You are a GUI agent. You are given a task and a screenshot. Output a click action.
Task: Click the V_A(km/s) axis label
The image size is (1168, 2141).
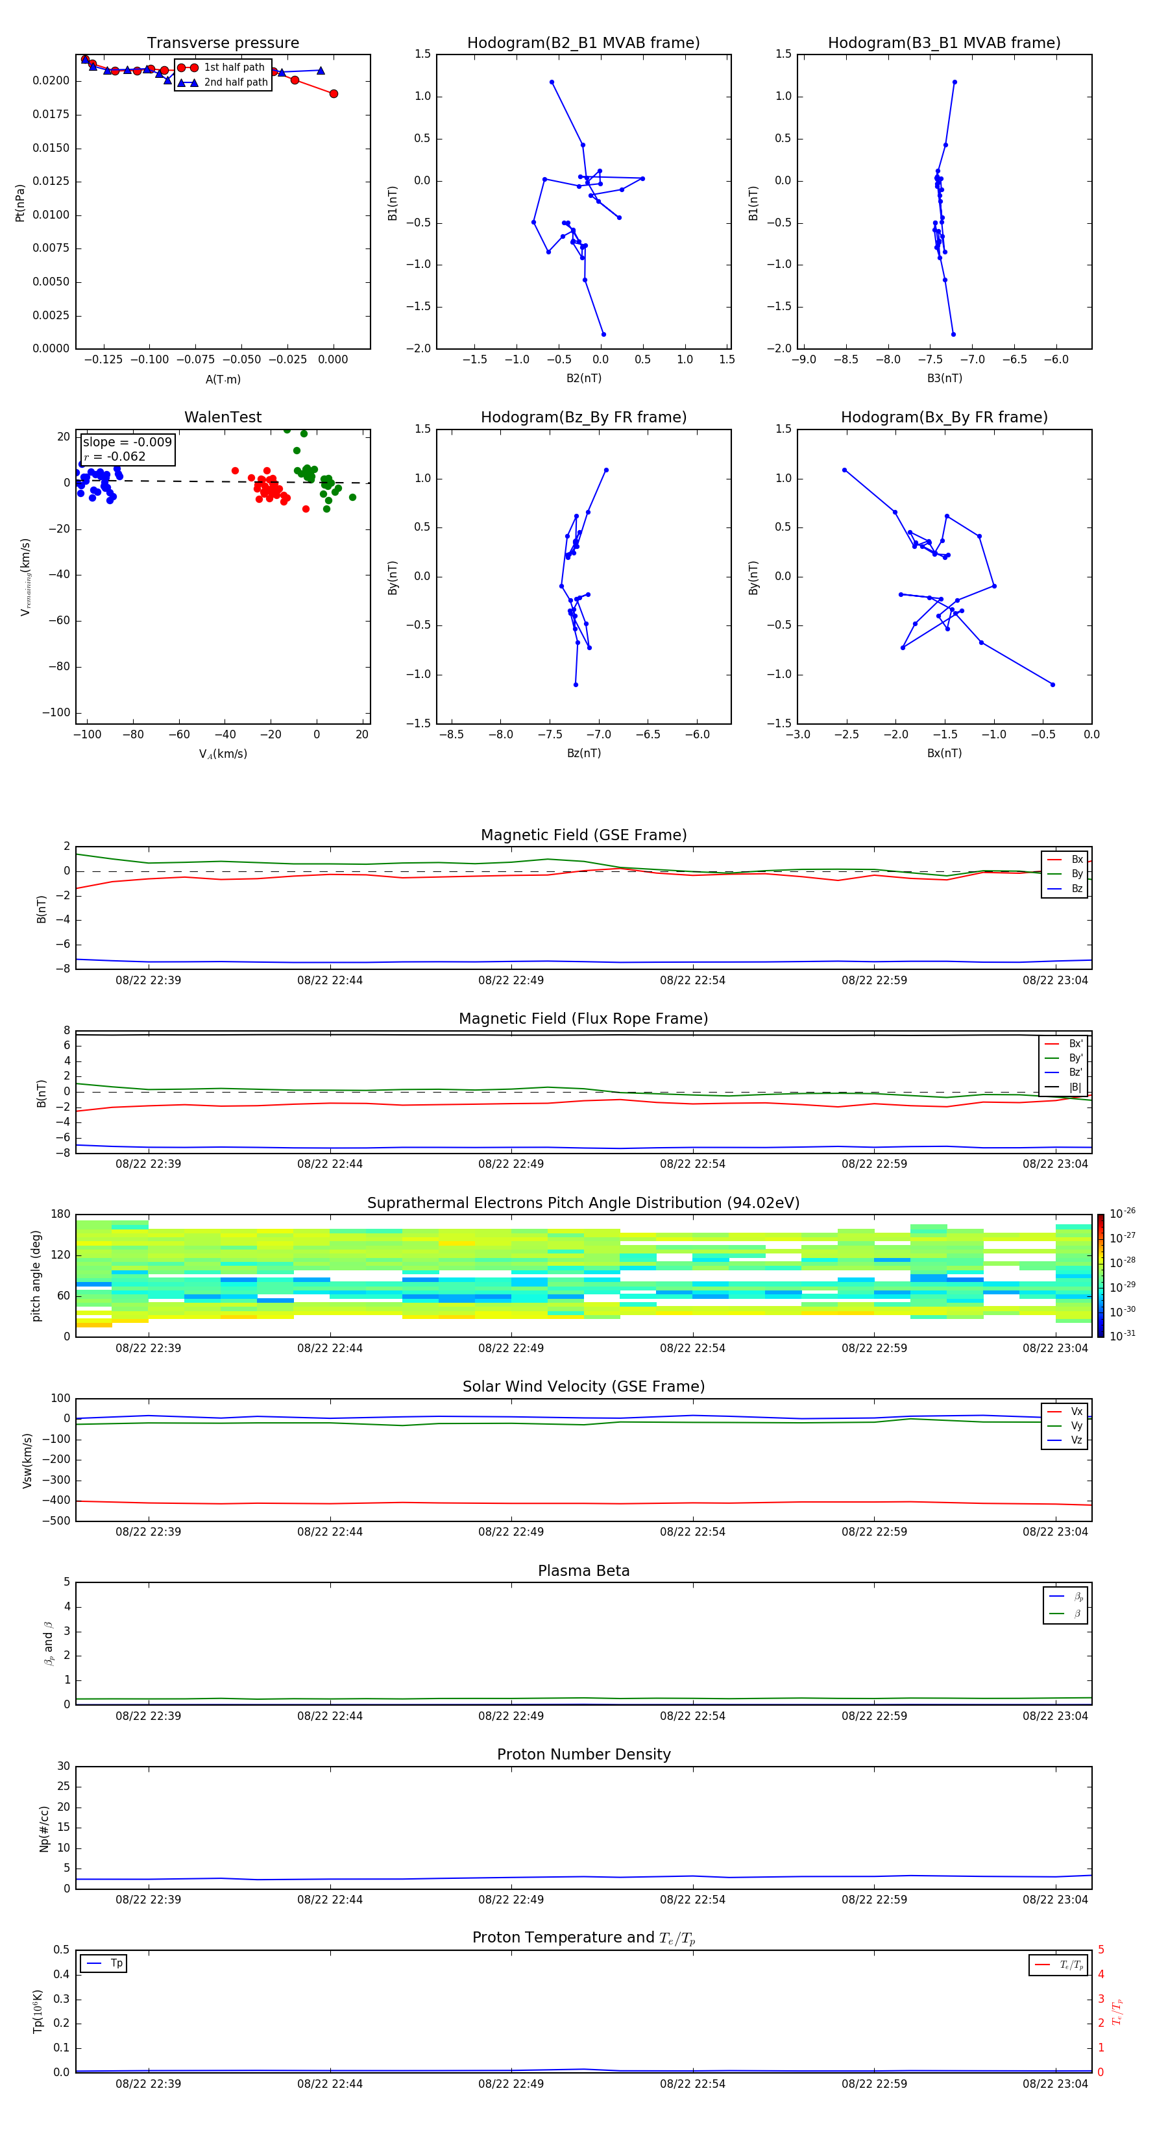click(x=223, y=754)
